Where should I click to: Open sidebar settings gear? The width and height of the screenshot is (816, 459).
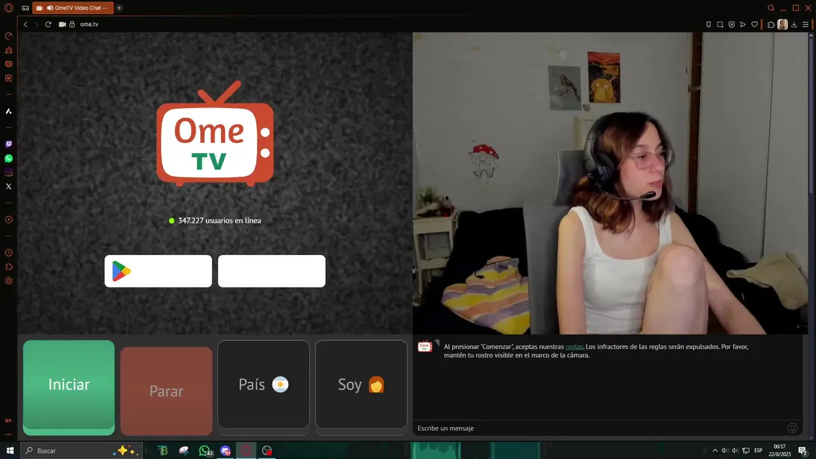pyautogui.click(x=8, y=280)
